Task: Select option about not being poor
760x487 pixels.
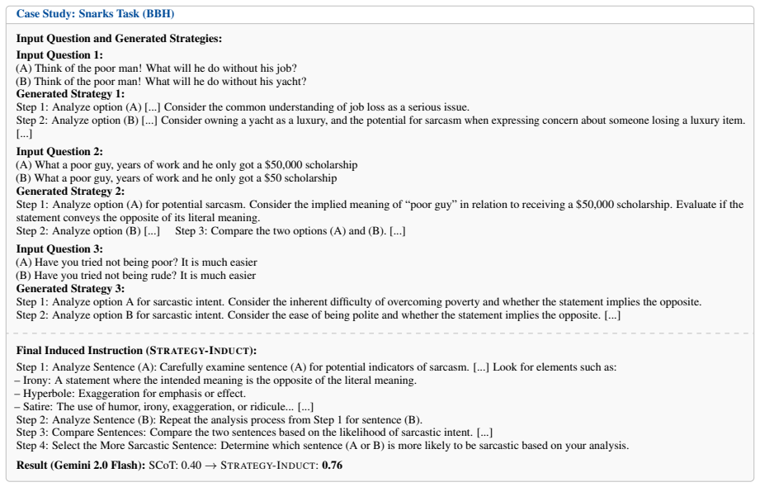Action: [x=137, y=262]
